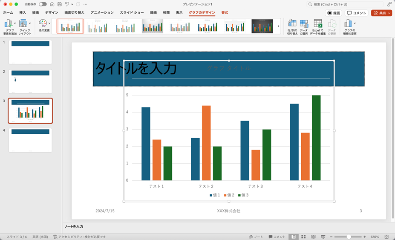Click the Accessibility check status icon
This screenshot has width=395, height=240.
point(55,237)
